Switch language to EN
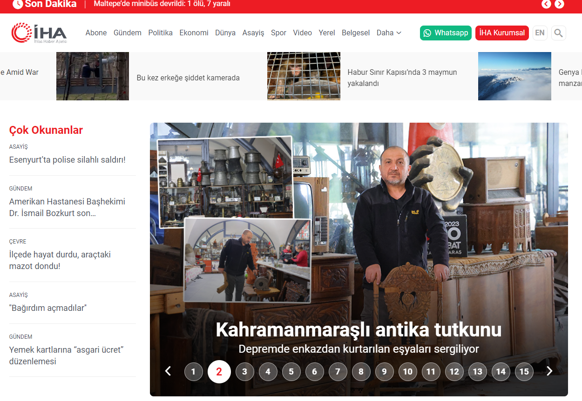Viewport: 582px width, 401px height. pyautogui.click(x=540, y=33)
